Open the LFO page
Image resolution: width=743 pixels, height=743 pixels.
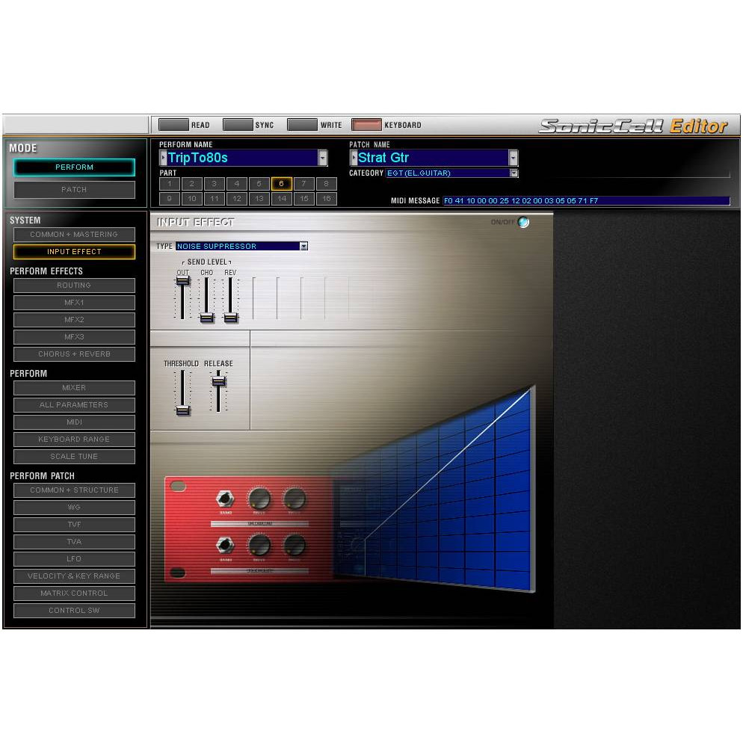tap(75, 559)
